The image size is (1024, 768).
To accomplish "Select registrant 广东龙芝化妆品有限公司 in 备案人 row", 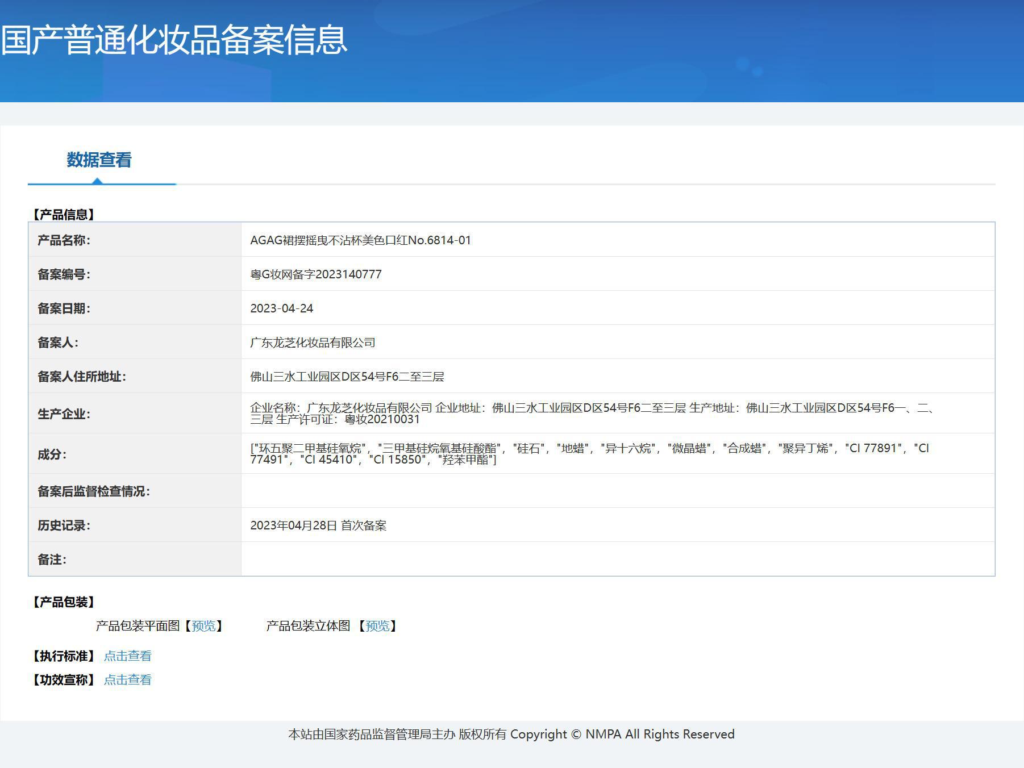I will point(313,343).
